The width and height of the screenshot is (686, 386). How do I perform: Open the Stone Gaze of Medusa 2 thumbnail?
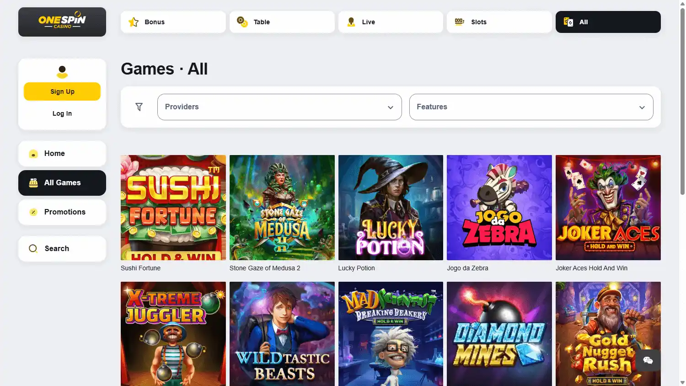[282, 208]
